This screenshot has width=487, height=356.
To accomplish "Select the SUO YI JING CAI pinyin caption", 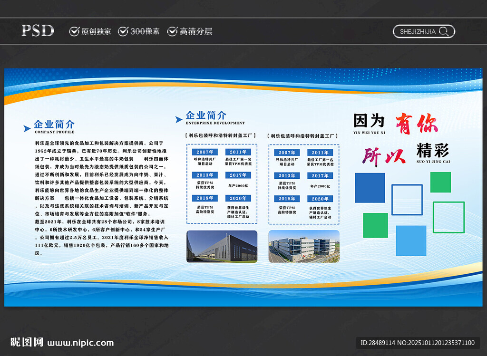I will coord(433,162).
